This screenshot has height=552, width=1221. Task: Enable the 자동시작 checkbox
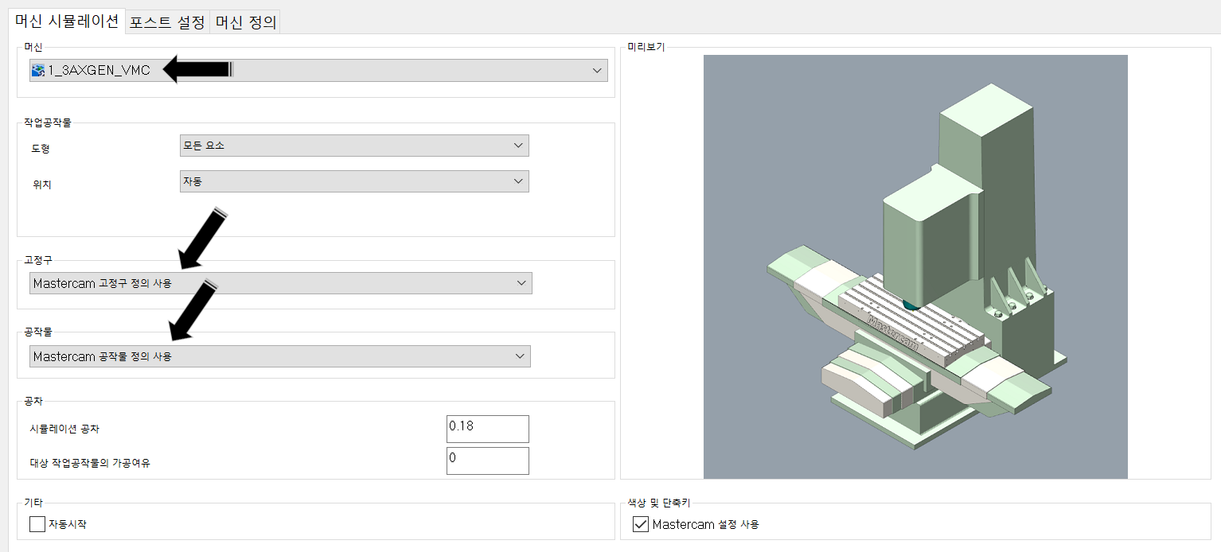pyautogui.click(x=37, y=524)
